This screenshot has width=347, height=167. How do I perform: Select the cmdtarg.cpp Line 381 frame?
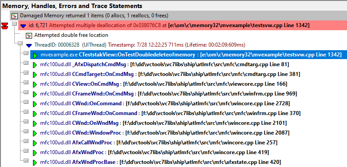(170, 74)
